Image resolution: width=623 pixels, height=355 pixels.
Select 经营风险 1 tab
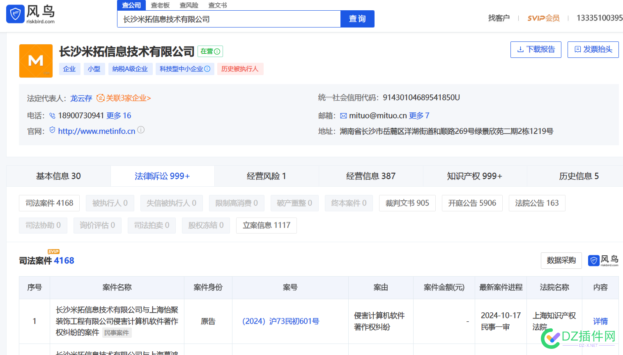pos(267,176)
